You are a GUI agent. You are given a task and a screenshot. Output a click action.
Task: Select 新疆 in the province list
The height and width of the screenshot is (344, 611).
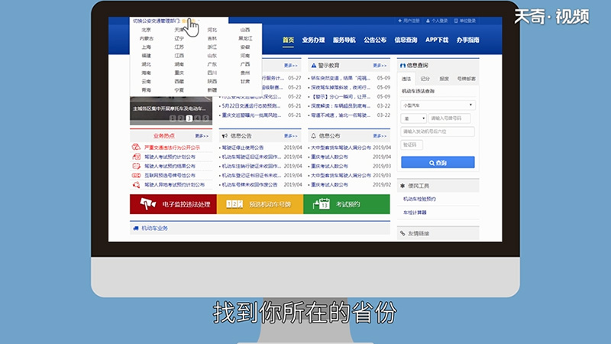tap(212, 90)
